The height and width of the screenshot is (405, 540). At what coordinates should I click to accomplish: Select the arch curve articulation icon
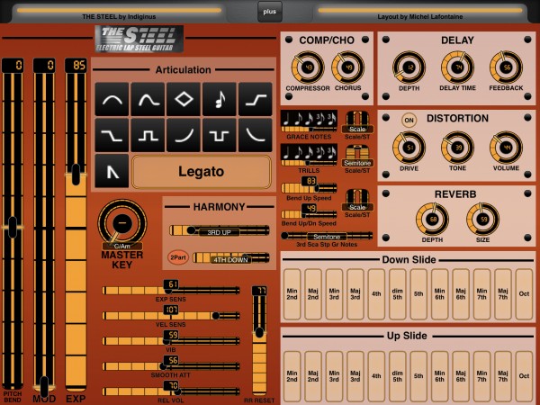[112, 99]
